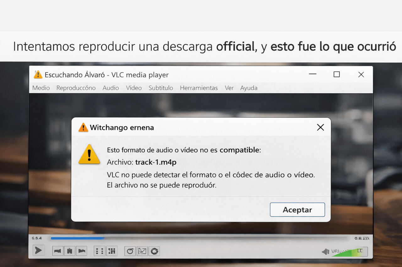
Task: Click the extended settings icon
Action: pyautogui.click(x=154, y=251)
